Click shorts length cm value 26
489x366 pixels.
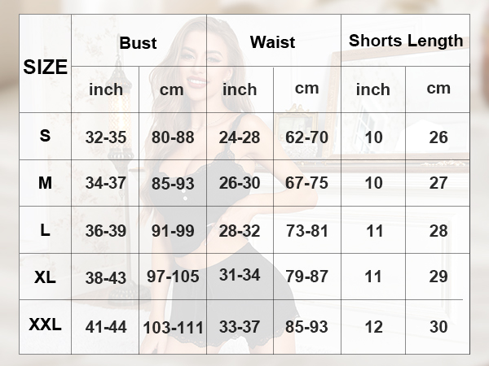pyautogui.click(x=438, y=137)
